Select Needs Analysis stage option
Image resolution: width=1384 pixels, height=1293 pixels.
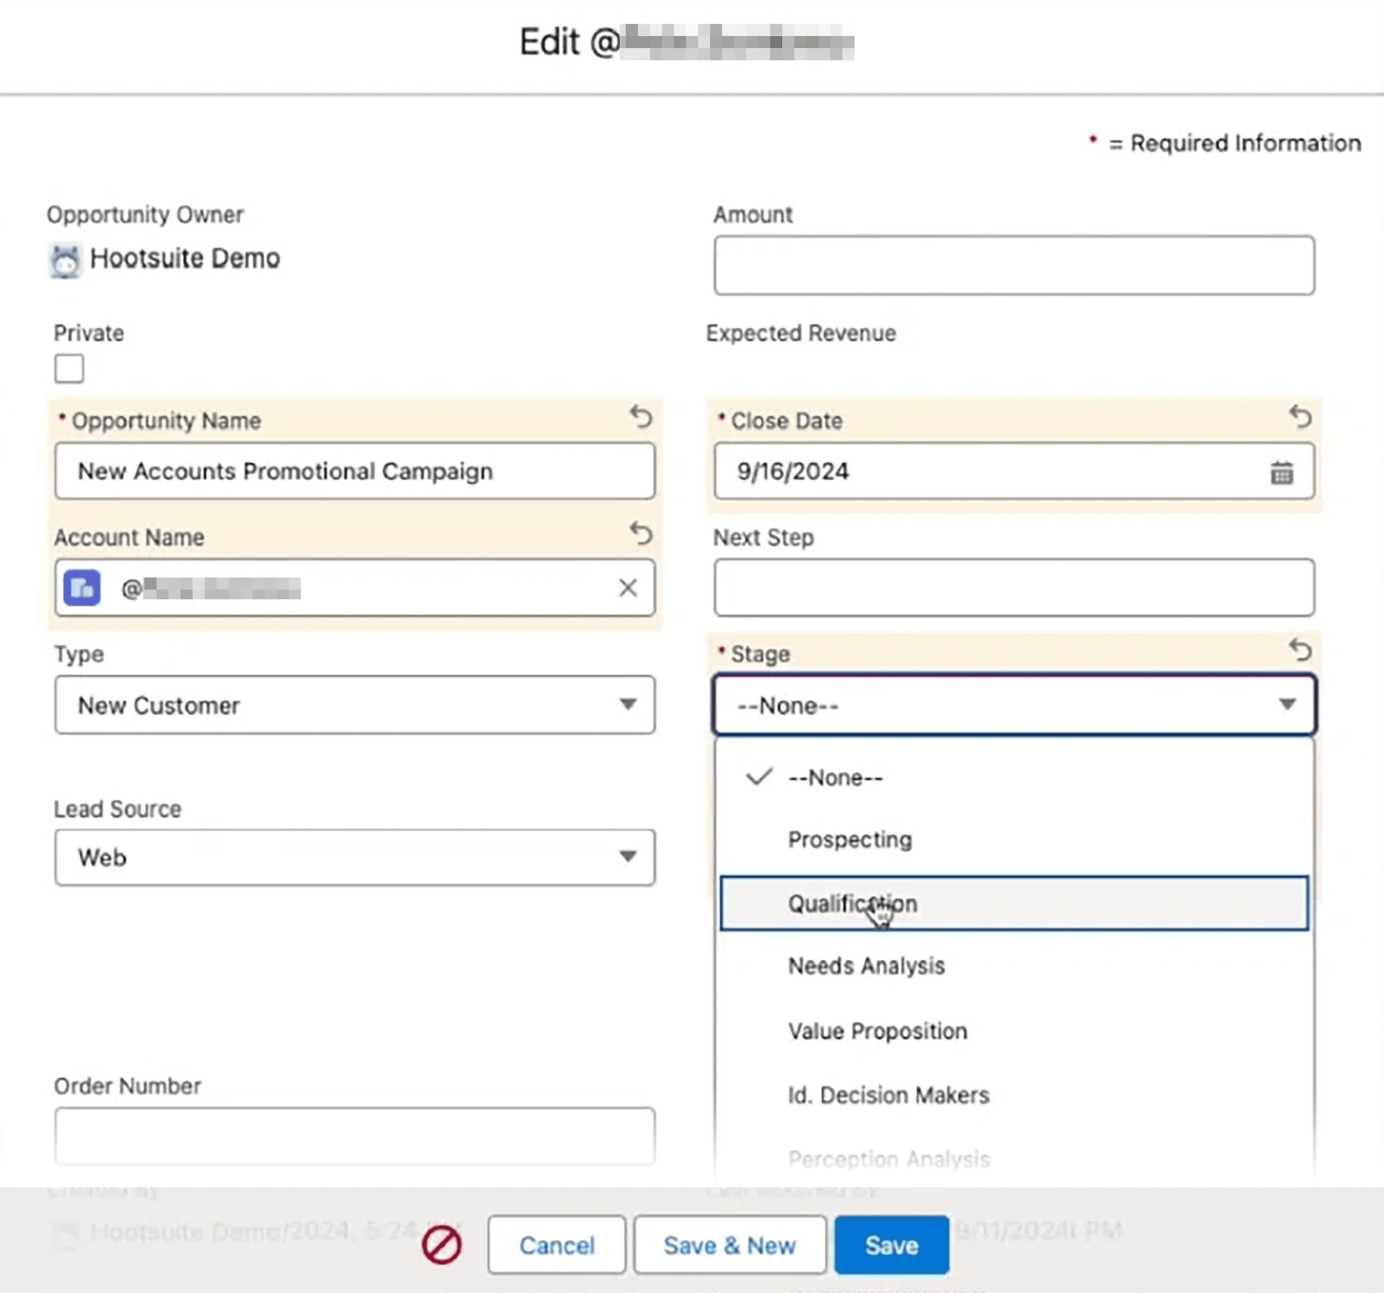coord(865,966)
